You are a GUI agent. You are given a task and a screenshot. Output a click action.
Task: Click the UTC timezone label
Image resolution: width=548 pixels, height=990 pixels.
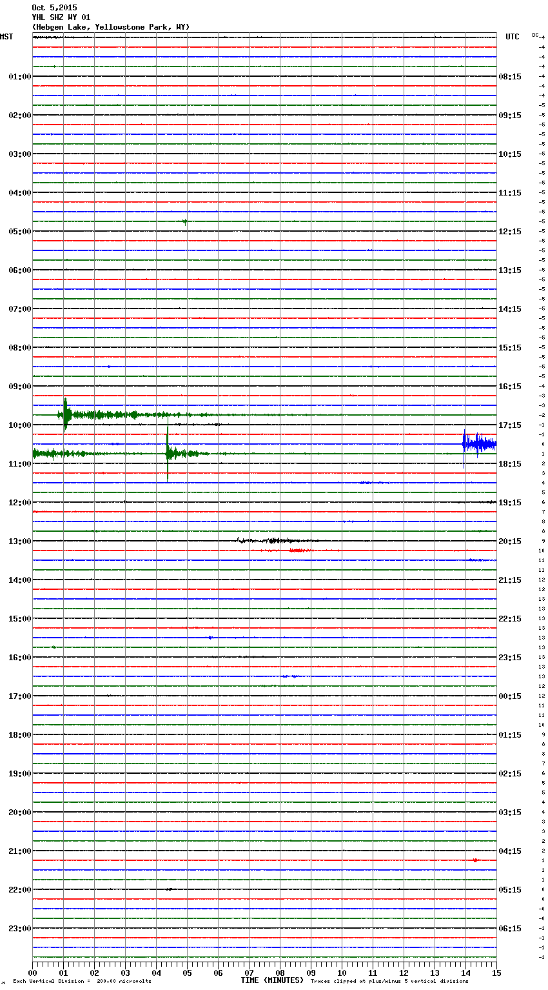(x=513, y=37)
